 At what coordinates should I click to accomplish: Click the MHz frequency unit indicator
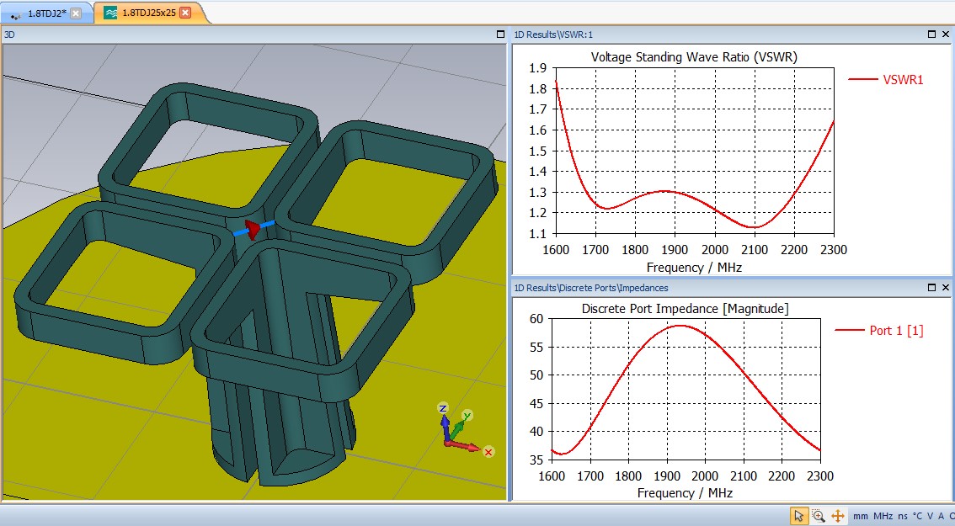(x=883, y=516)
